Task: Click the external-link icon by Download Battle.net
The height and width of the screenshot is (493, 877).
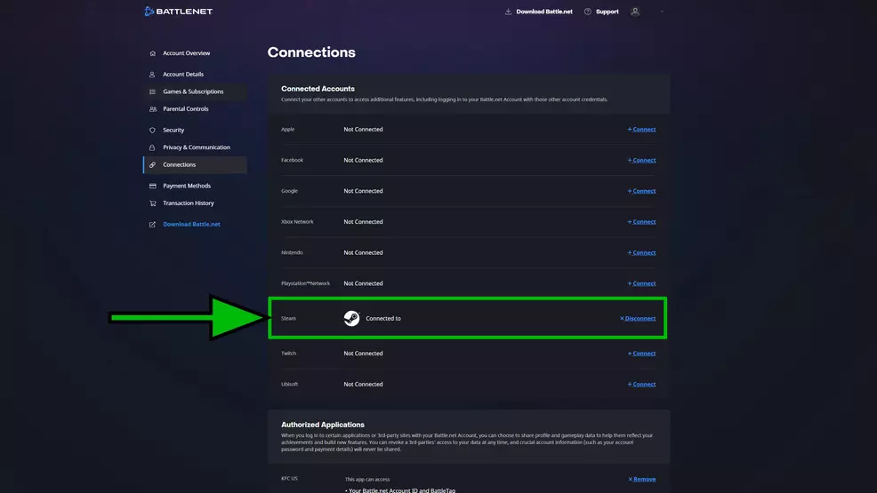Action: coord(152,225)
